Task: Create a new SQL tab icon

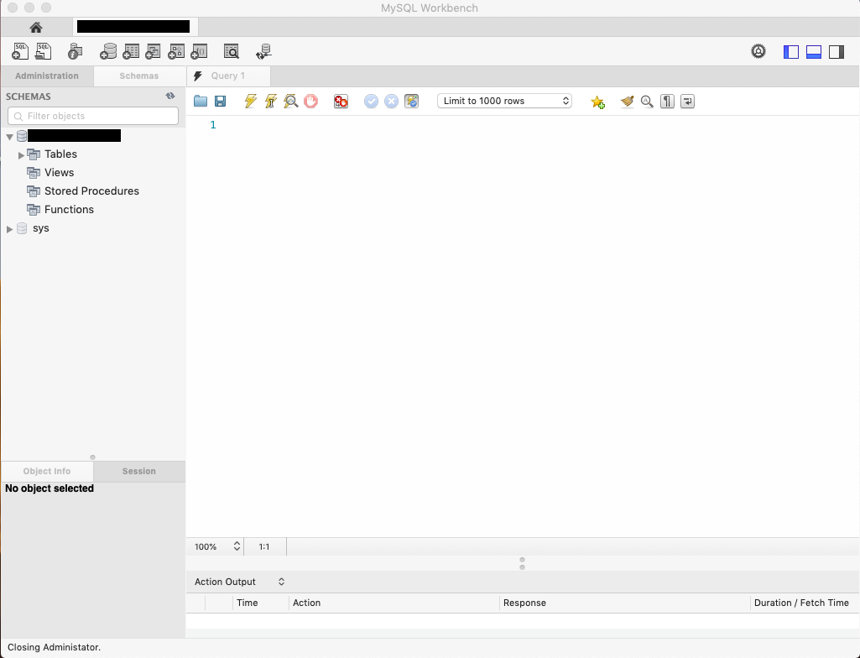Action: coord(20,51)
